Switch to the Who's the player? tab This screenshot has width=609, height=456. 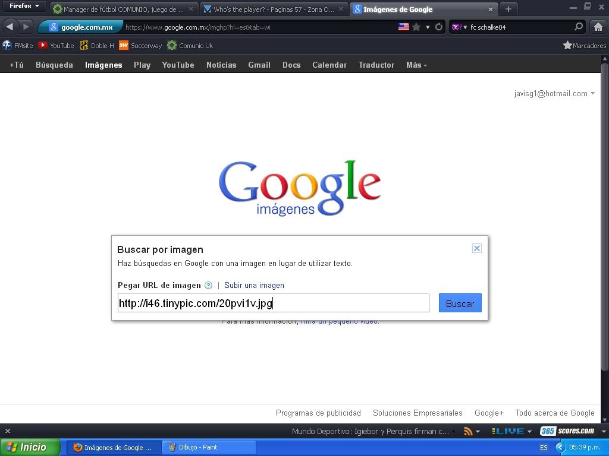(x=274, y=9)
